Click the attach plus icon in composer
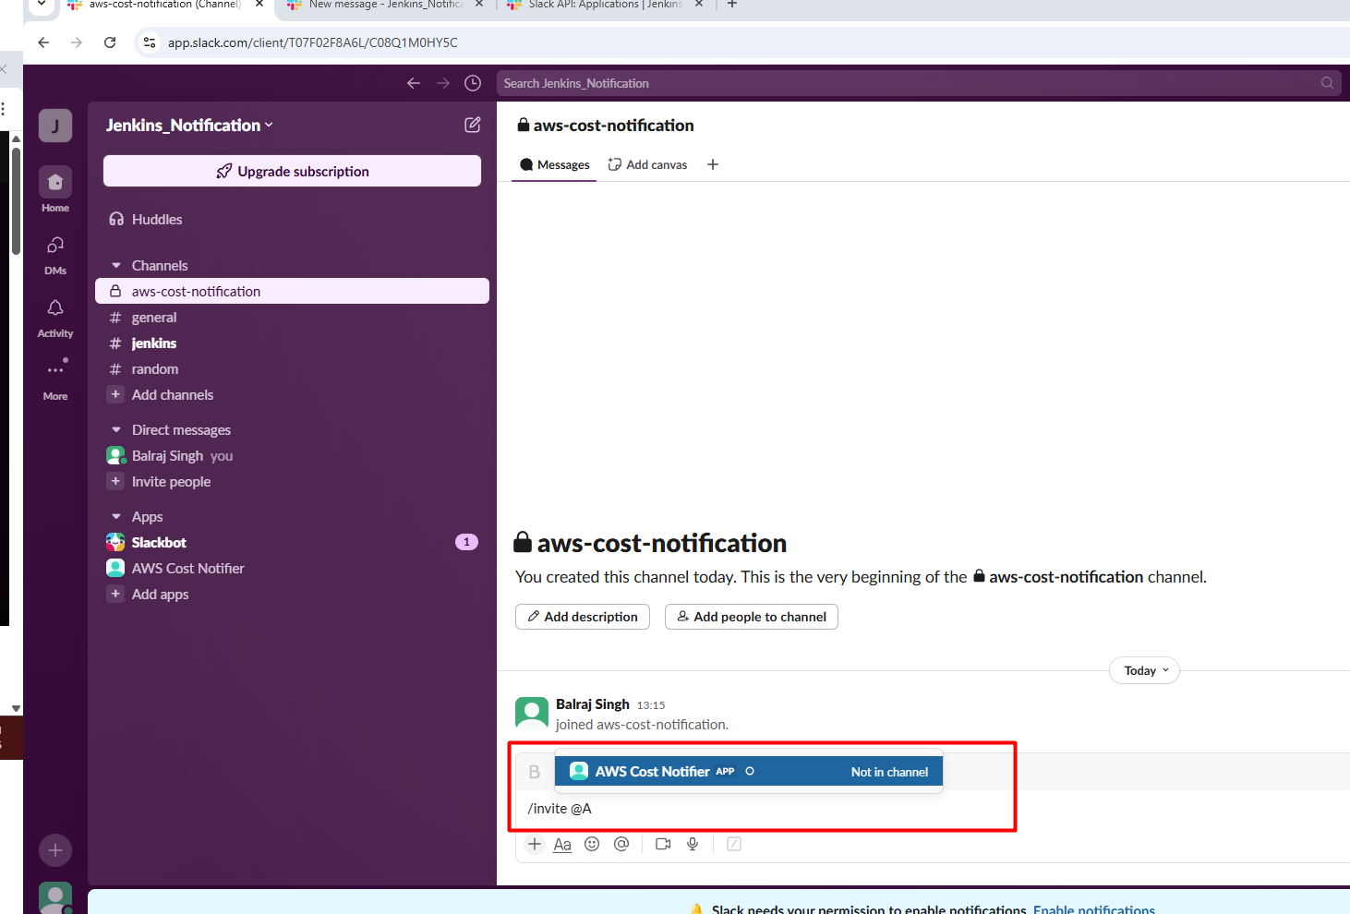Screen dimensions: 1350x914 tap(535, 844)
